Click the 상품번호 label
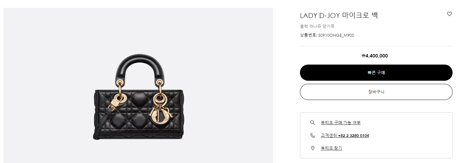This screenshot has width=471, height=163. pos(308,35)
